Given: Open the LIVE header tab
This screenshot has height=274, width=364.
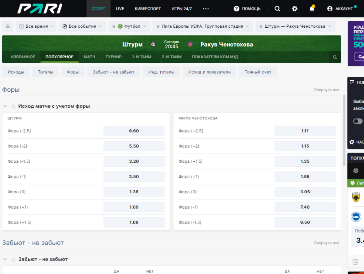Looking at the screenshot, I should coord(120,9).
